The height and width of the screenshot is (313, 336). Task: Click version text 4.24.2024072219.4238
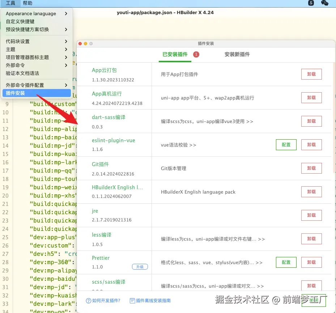pyautogui.click(x=117, y=103)
